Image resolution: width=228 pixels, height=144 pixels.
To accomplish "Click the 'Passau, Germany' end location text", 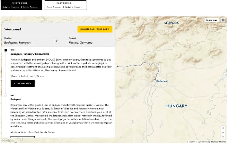I will (x=81, y=43).
